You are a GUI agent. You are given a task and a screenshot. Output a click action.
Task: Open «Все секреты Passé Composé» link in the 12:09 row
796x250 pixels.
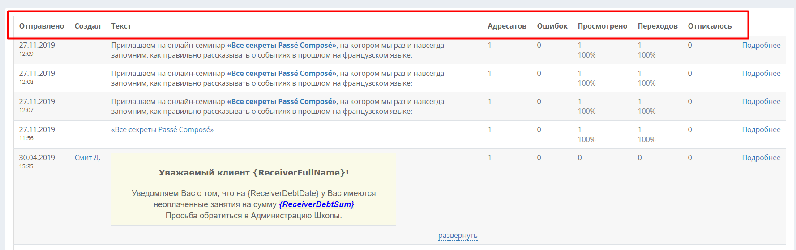click(x=282, y=45)
